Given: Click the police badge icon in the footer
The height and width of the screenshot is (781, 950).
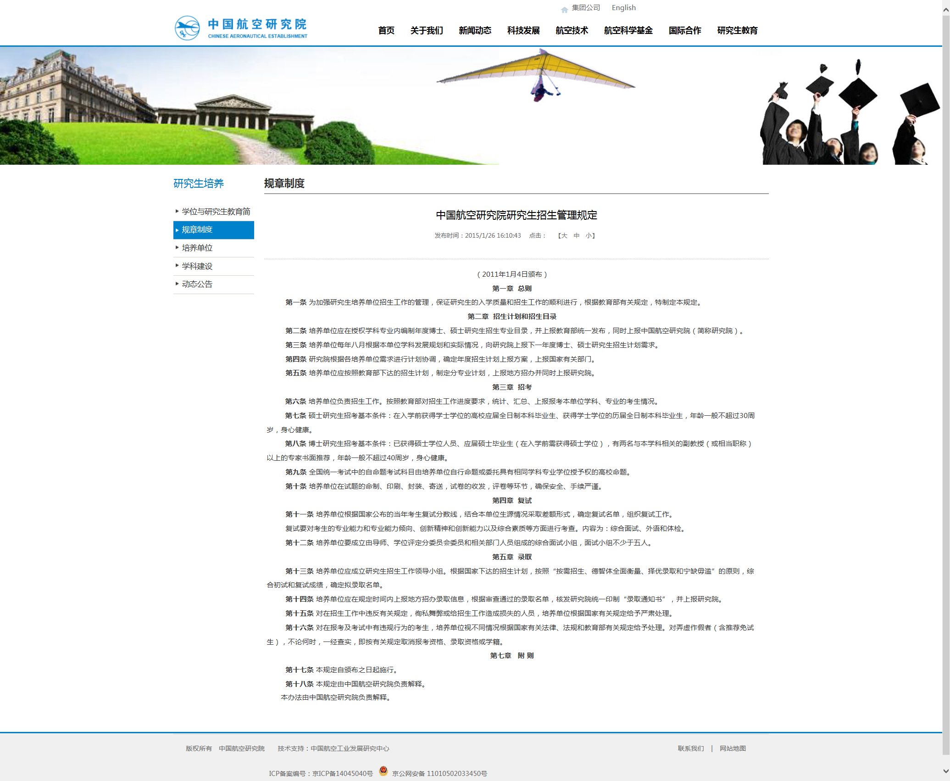Looking at the screenshot, I should (383, 771).
